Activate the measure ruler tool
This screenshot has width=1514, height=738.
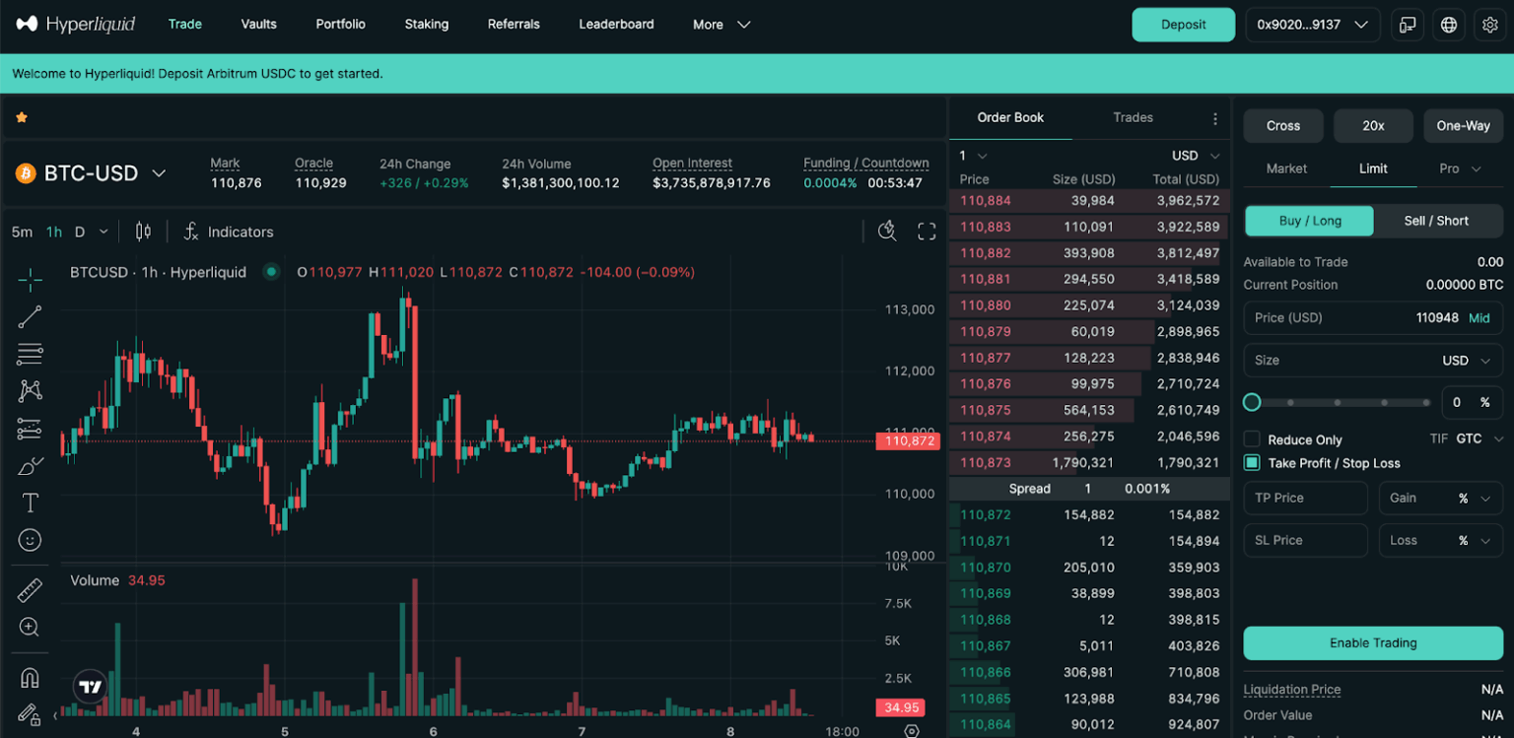[x=30, y=589]
